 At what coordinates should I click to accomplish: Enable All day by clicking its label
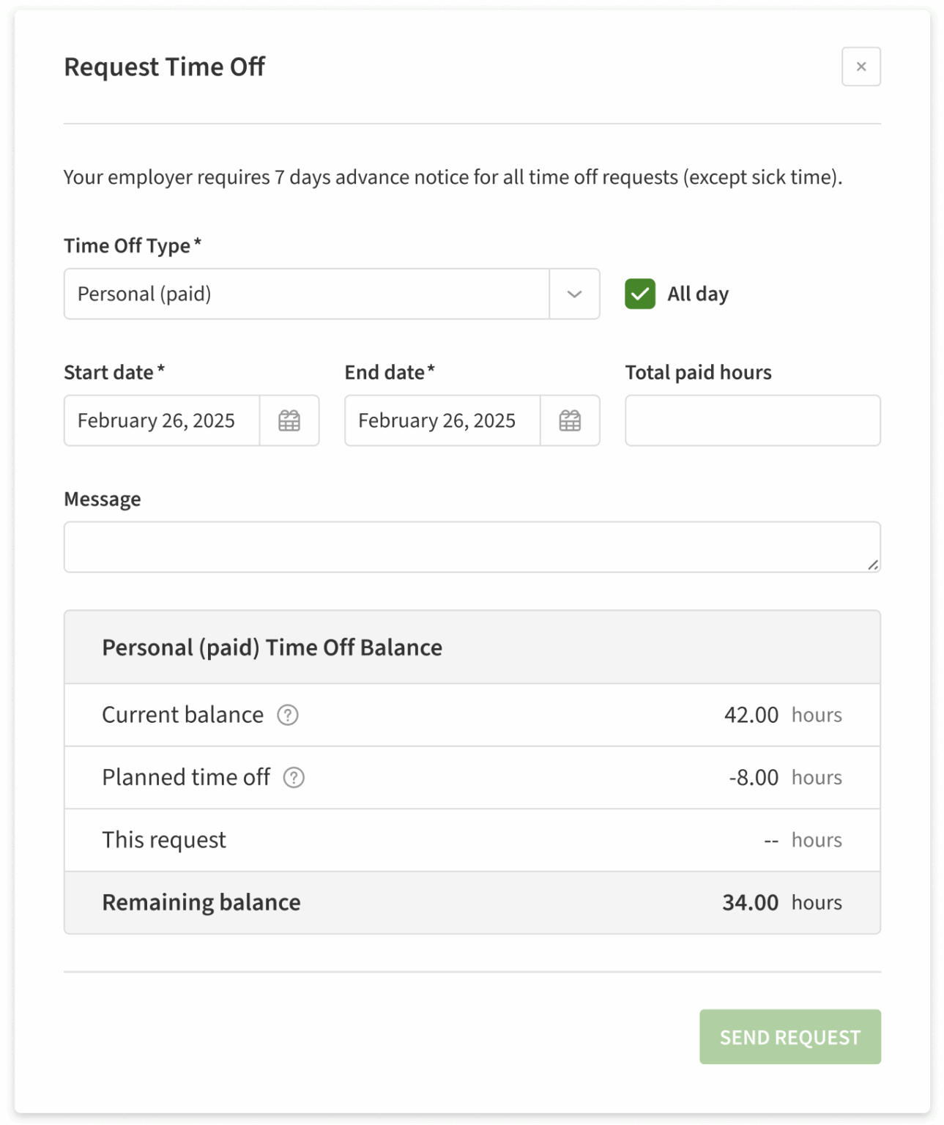(x=696, y=294)
